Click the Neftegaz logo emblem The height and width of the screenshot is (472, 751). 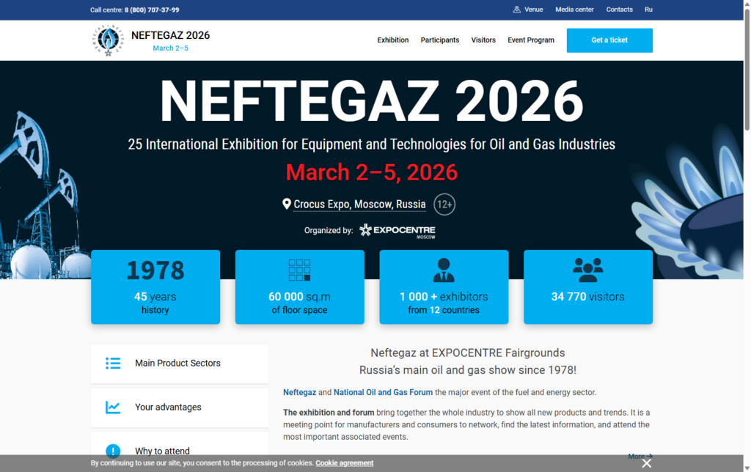pyautogui.click(x=108, y=40)
